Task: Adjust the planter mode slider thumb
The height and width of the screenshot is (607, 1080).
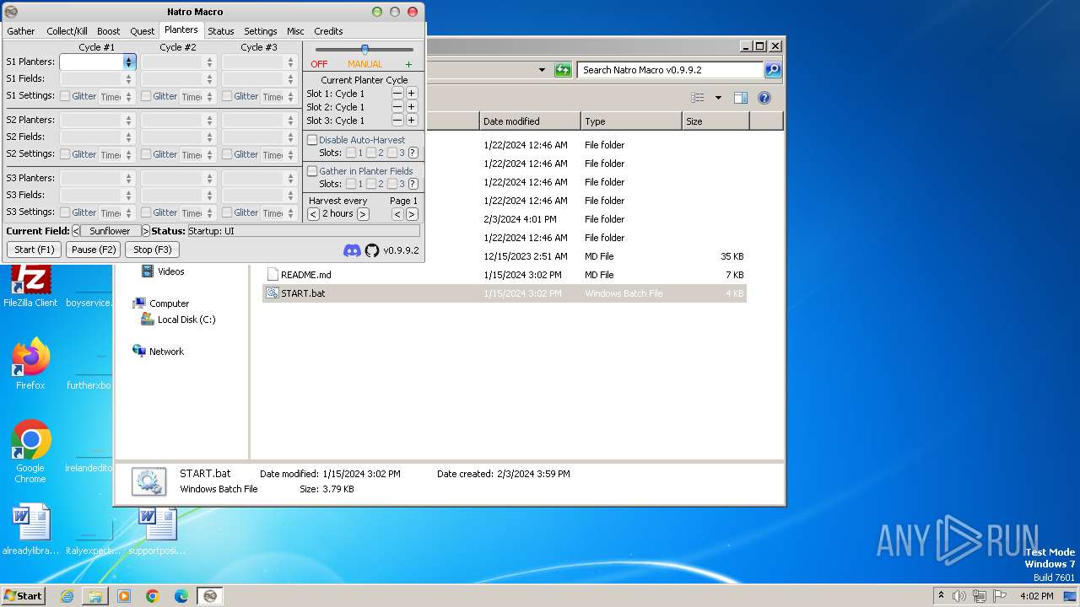Action: pos(364,50)
